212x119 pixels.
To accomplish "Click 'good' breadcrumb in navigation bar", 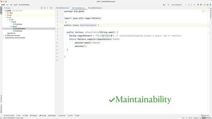I will pos(16,5).
